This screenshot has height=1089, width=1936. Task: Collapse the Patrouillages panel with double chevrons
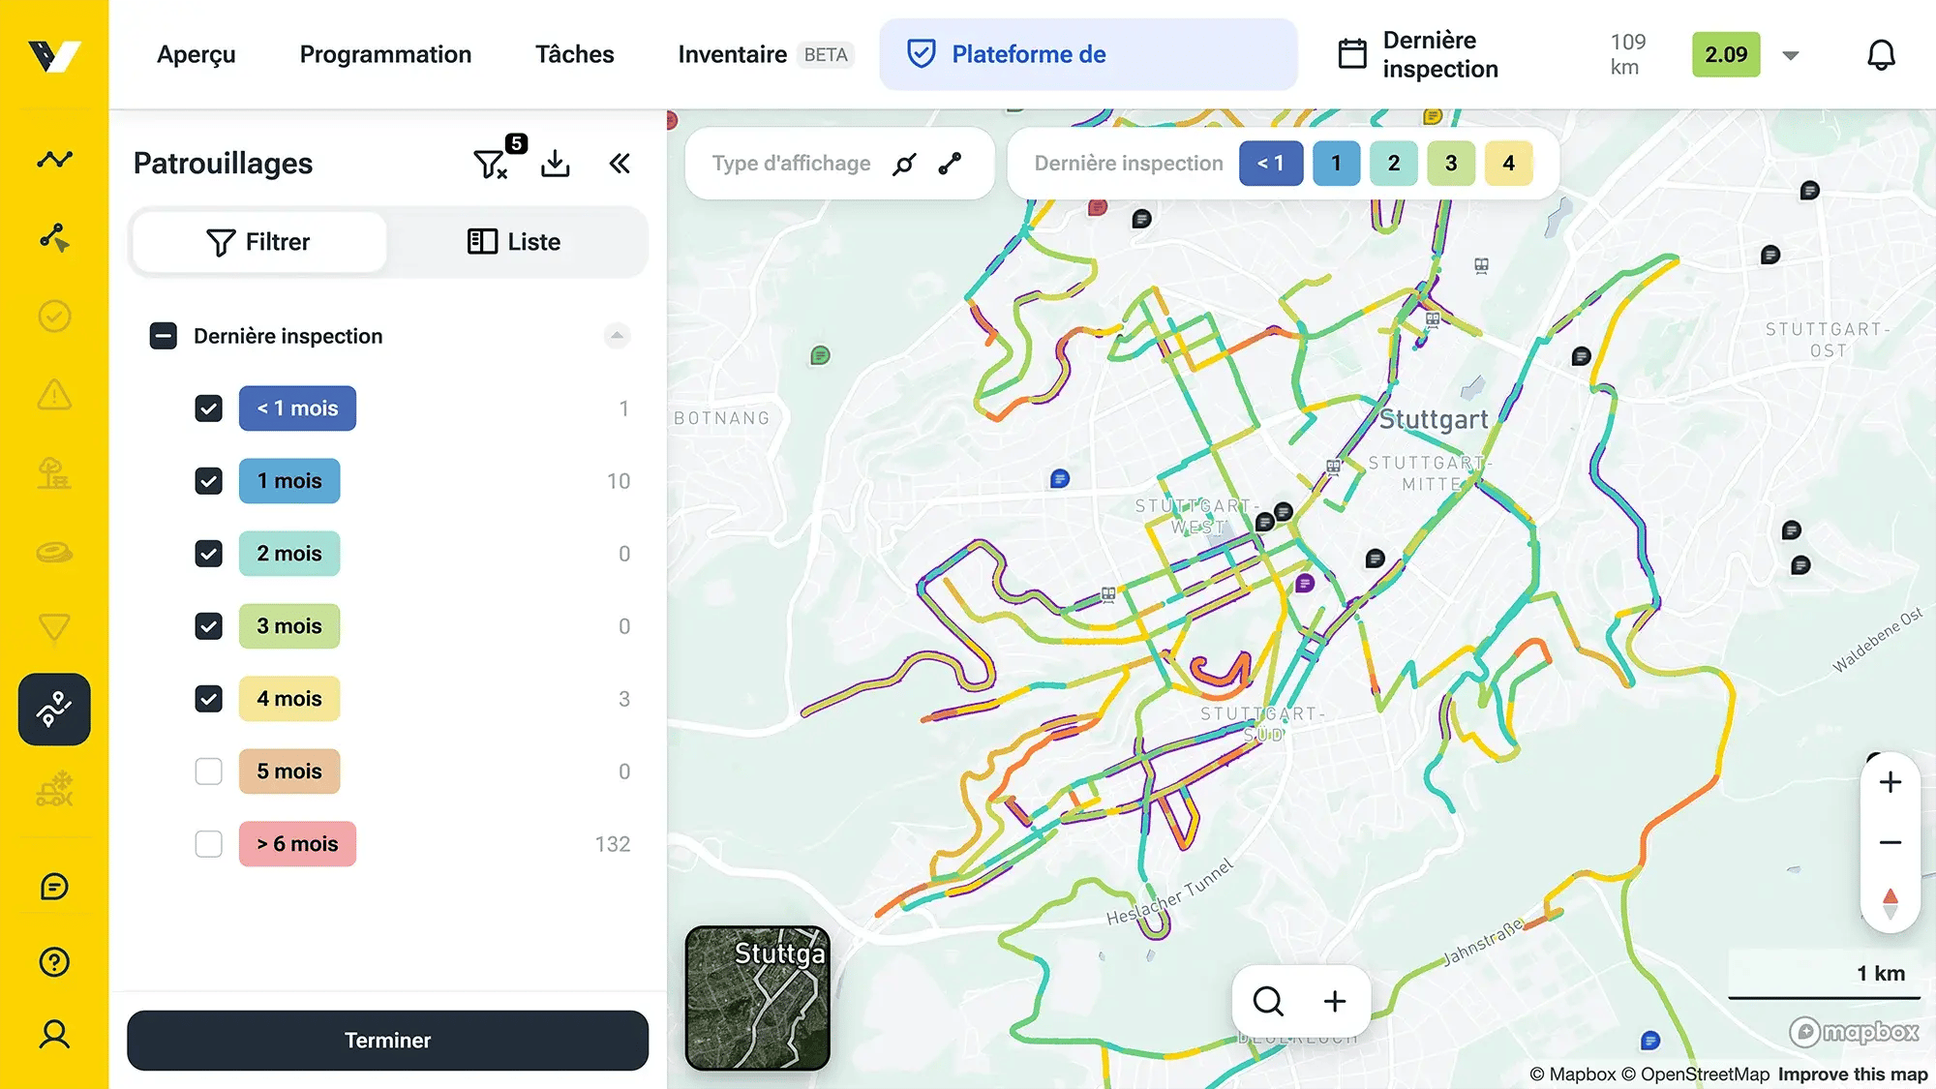click(x=620, y=164)
